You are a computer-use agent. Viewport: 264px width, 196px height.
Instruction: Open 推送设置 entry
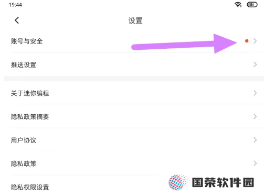click(x=134, y=64)
